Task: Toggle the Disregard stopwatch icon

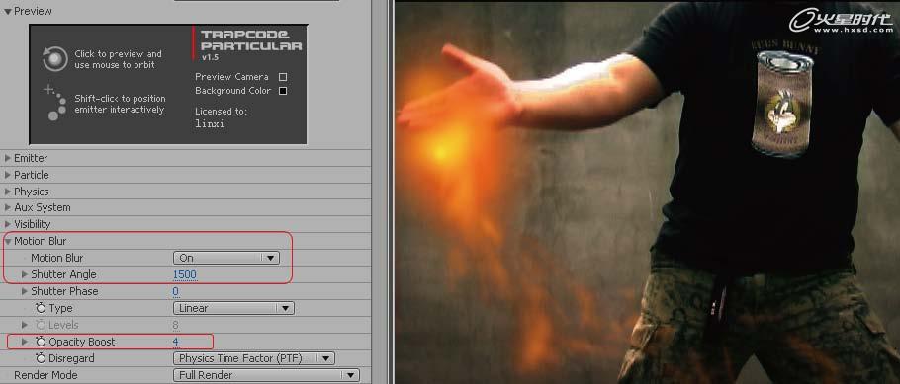Action: click(41, 358)
